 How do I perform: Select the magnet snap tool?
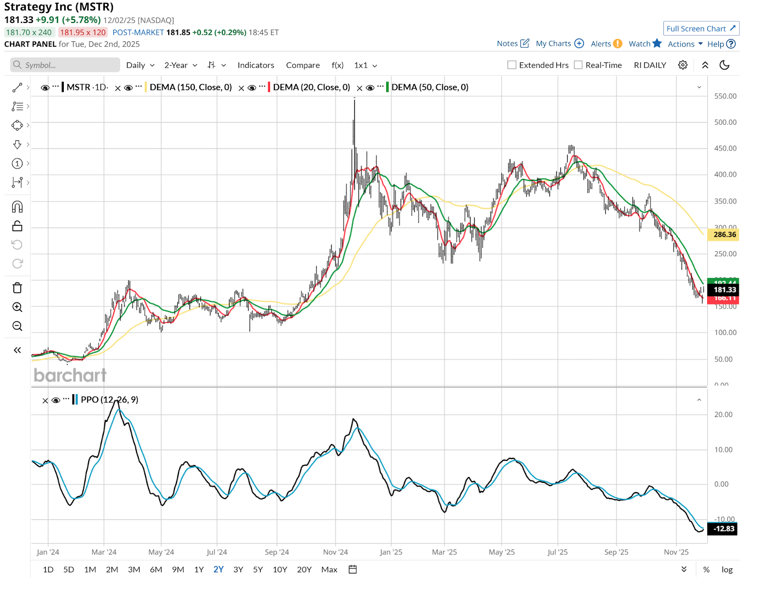[17, 207]
